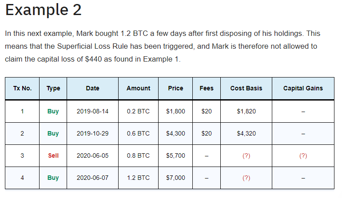
Task: Click the 1.2 BTC amount cell
Action: [x=138, y=178]
